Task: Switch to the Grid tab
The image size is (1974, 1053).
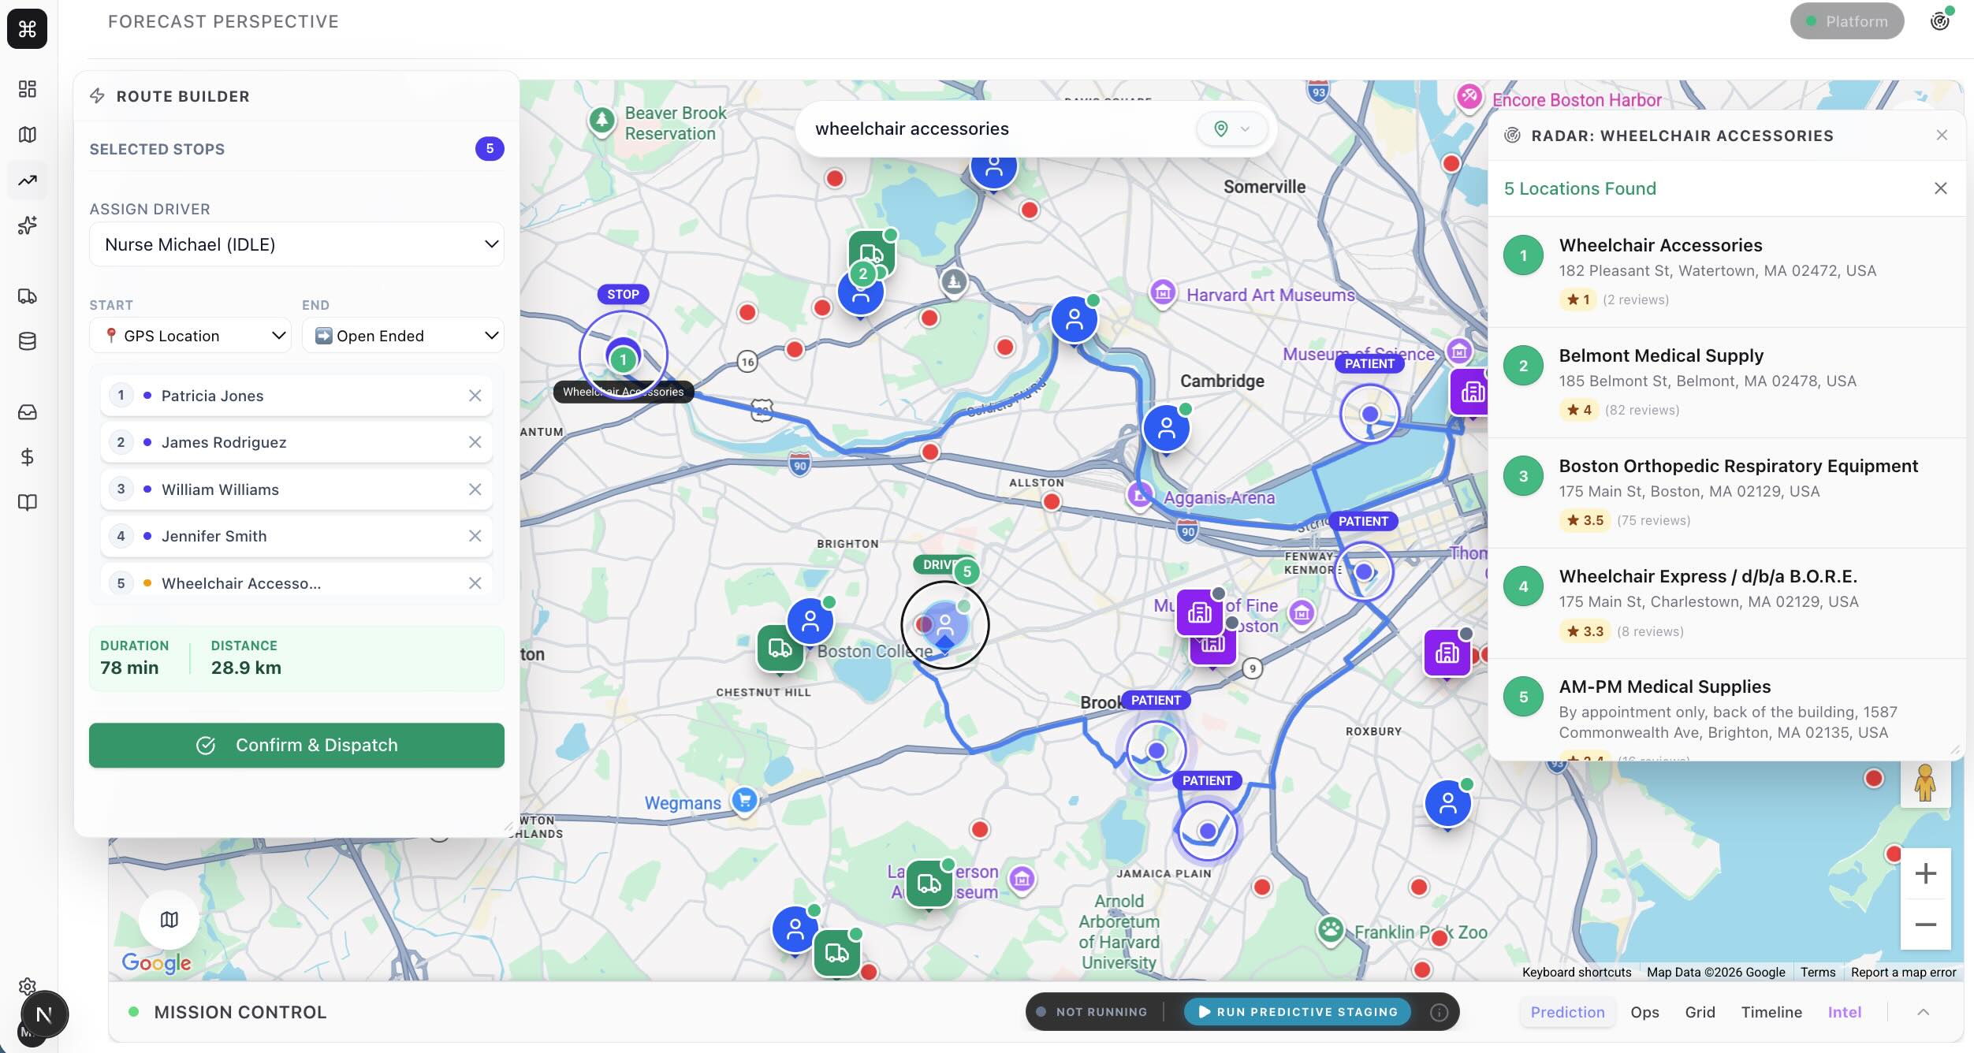Action: [1700, 1012]
